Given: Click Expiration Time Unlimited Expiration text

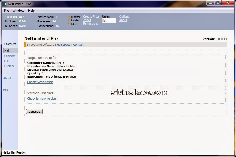Looking at the screenshot, I should point(52,77).
